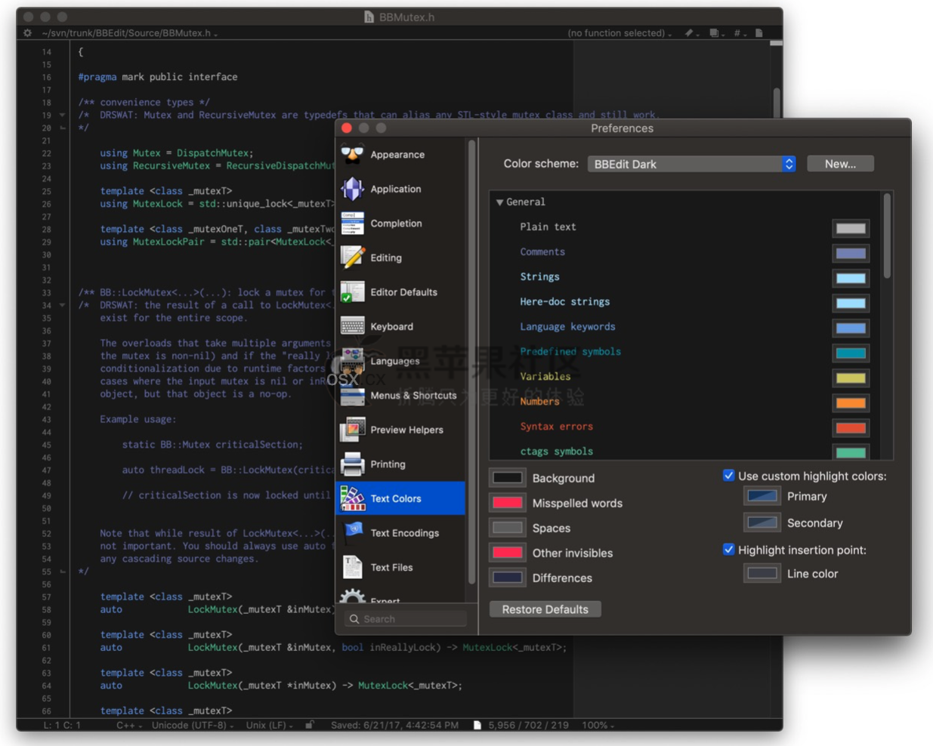Open the Languages preferences pane
This screenshot has height=746, width=933.
tap(400, 361)
